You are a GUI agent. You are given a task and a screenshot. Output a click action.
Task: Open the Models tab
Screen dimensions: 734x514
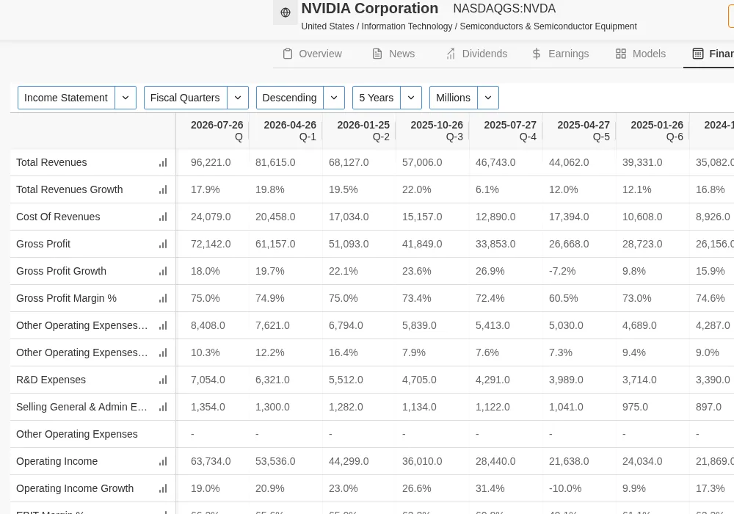(641, 54)
